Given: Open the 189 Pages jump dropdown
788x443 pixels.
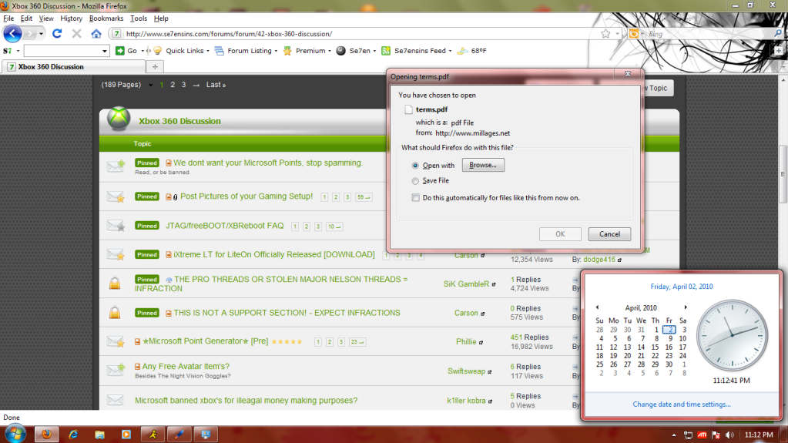Looking at the screenshot, I should [150, 85].
